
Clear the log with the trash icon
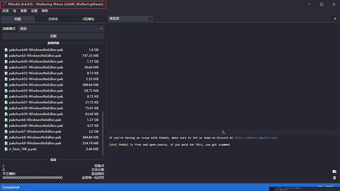(x=335, y=178)
